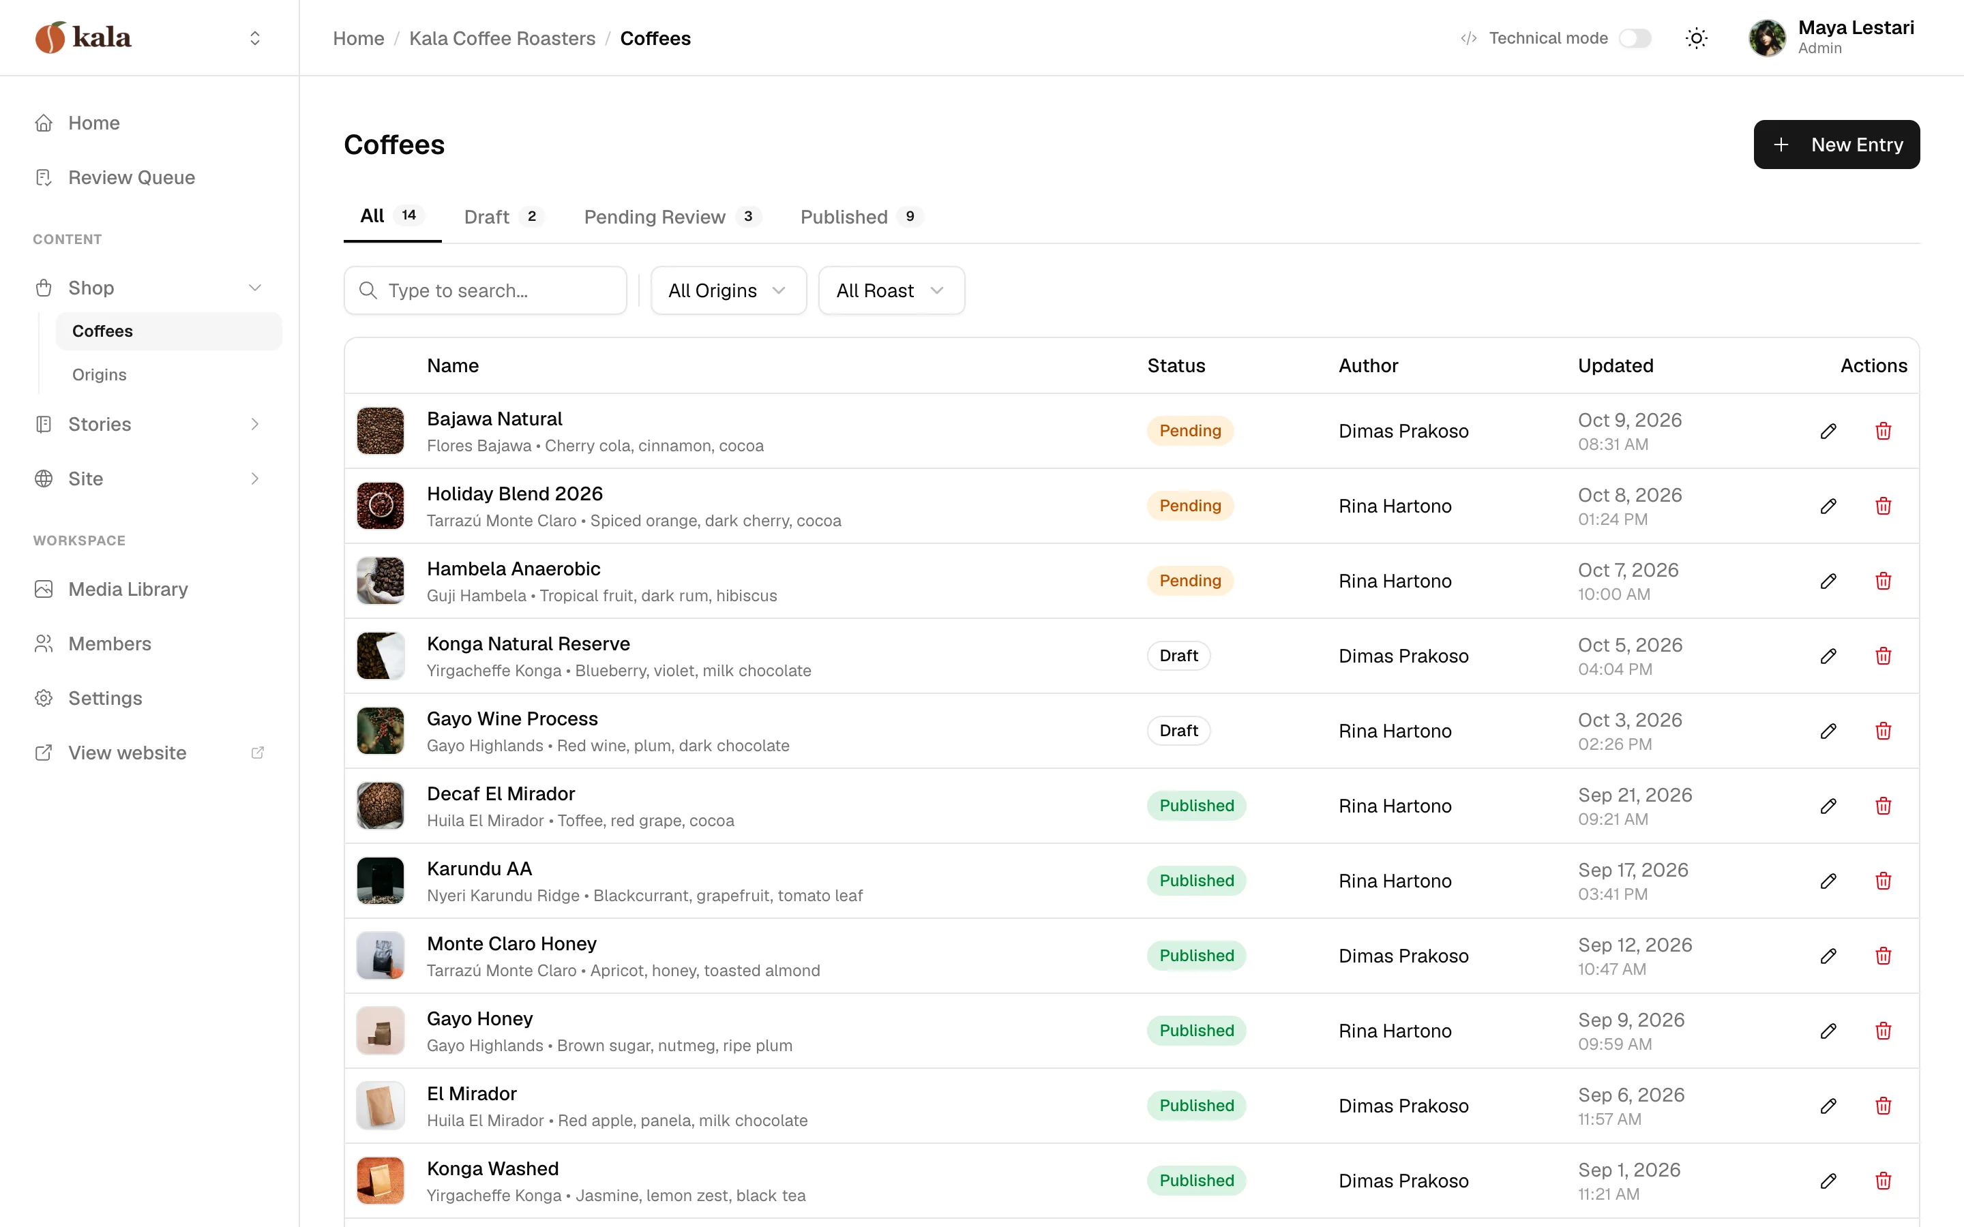Viewport: 1964px width, 1227px height.
Task: Open workspace Settings
Action: click(149, 698)
